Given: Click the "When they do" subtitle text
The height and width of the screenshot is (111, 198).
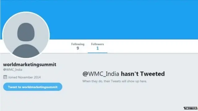Looking at the screenshot, I should point(114,81).
